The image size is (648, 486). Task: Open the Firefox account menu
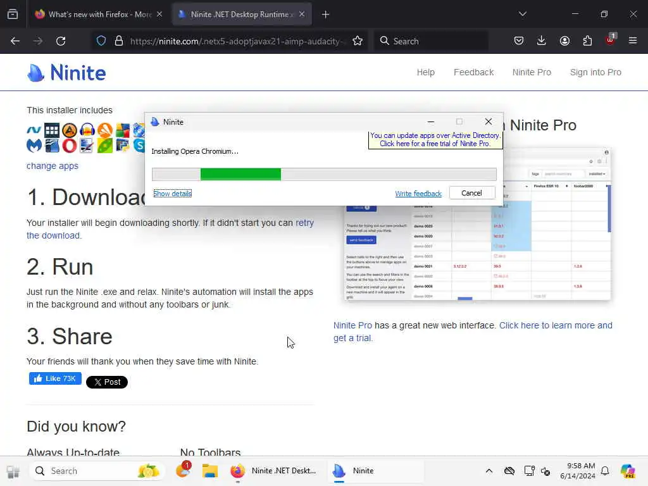pos(564,40)
